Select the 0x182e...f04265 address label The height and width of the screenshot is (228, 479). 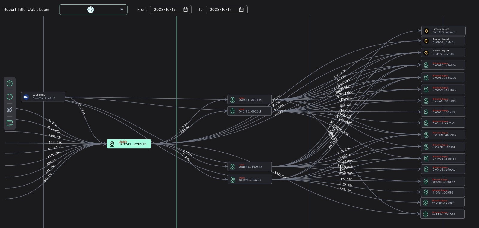coord(443,215)
